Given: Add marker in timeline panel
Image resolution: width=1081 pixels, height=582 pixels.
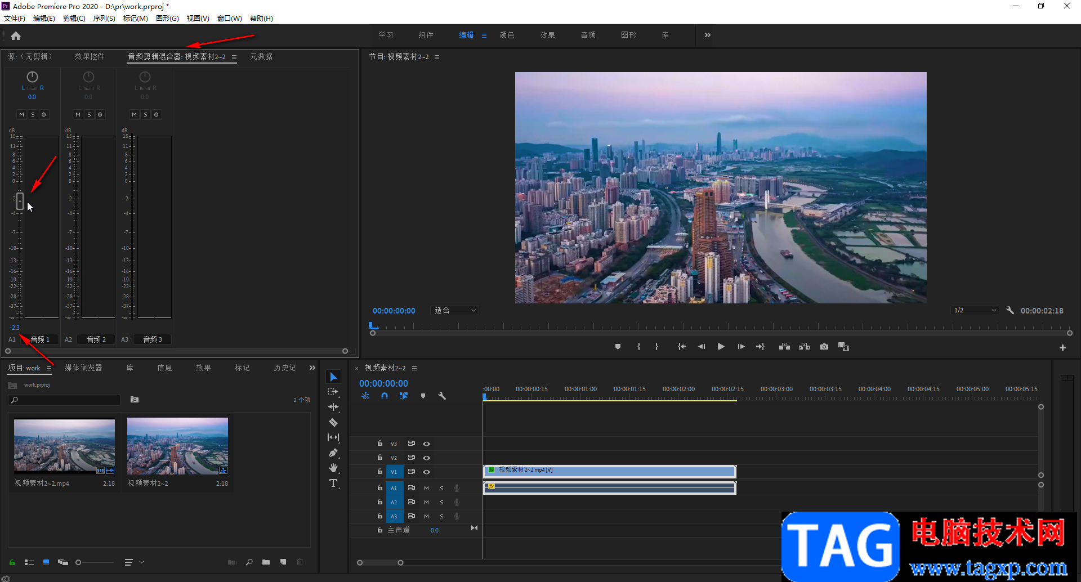Looking at the screenshot, I should coord(423,396).
